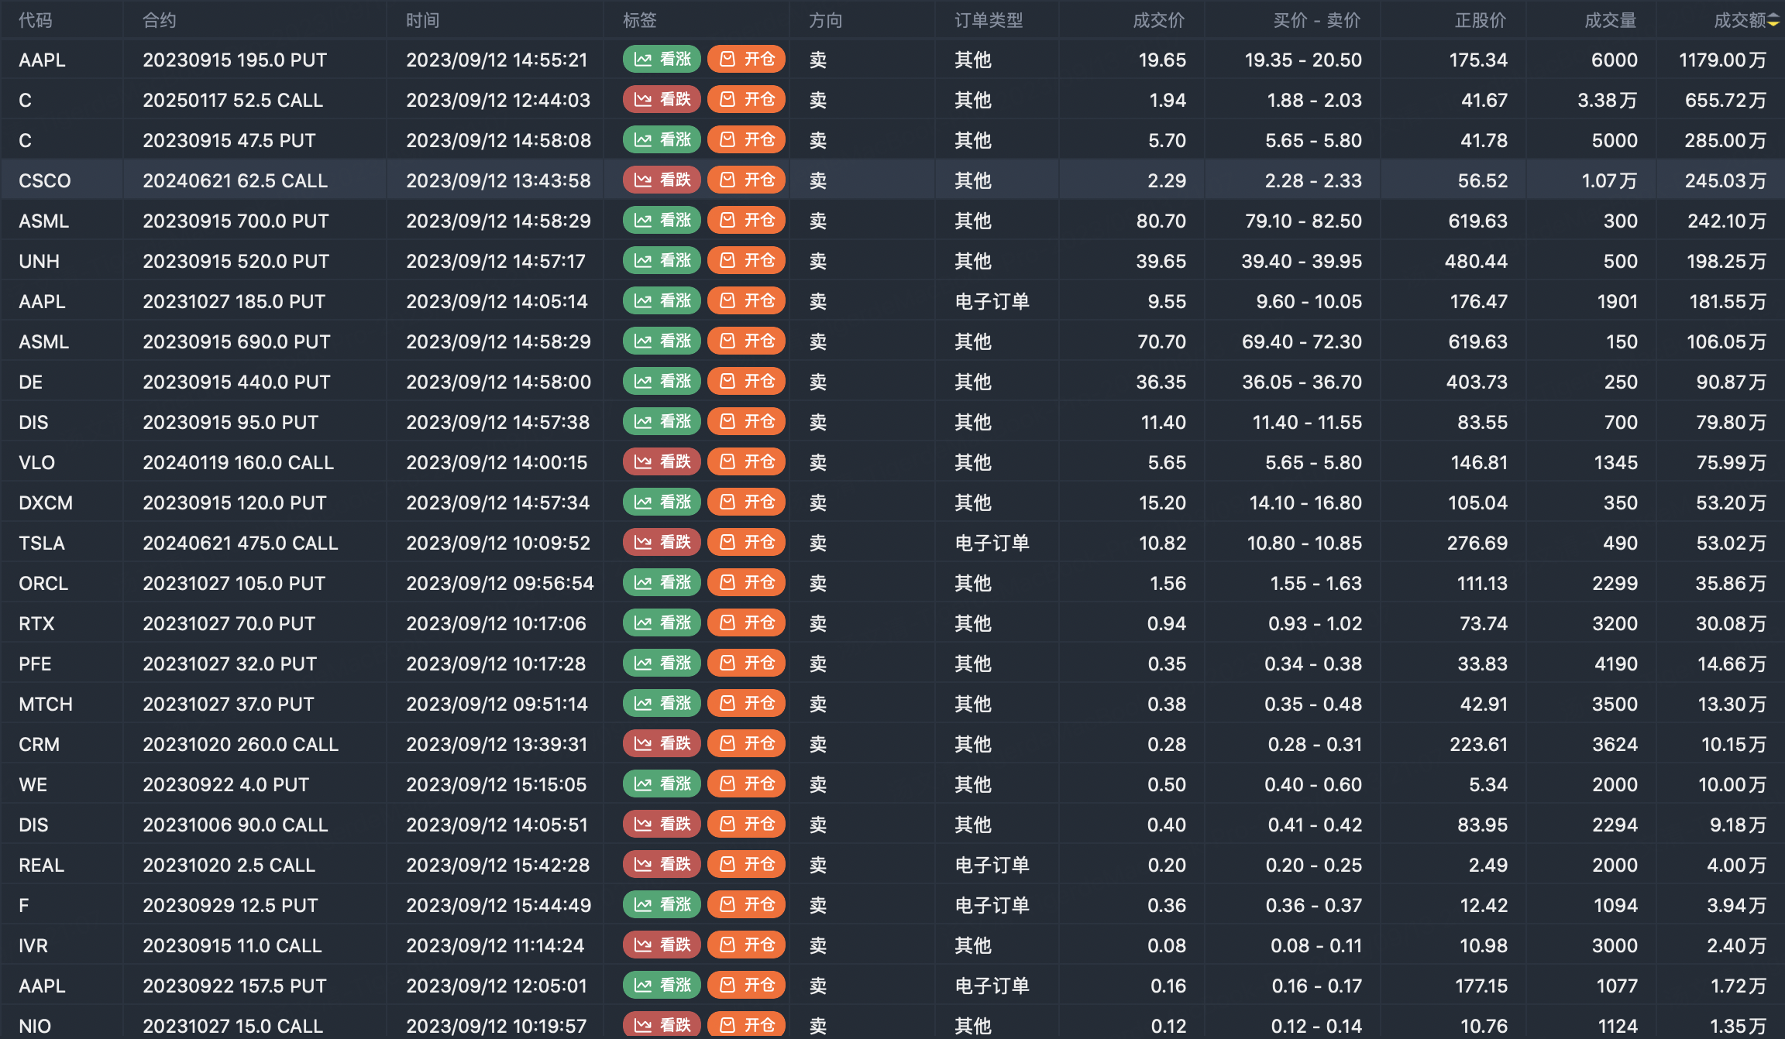Open the ASML 20230915 700.0 PUT contract
1785x1039 pixels.
click(x=236, y=221)
